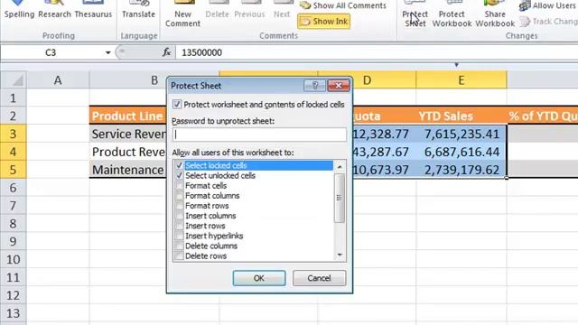The image size is (578, 325).
Task: Enable Delete columns permission
Action: pos(179,246)
